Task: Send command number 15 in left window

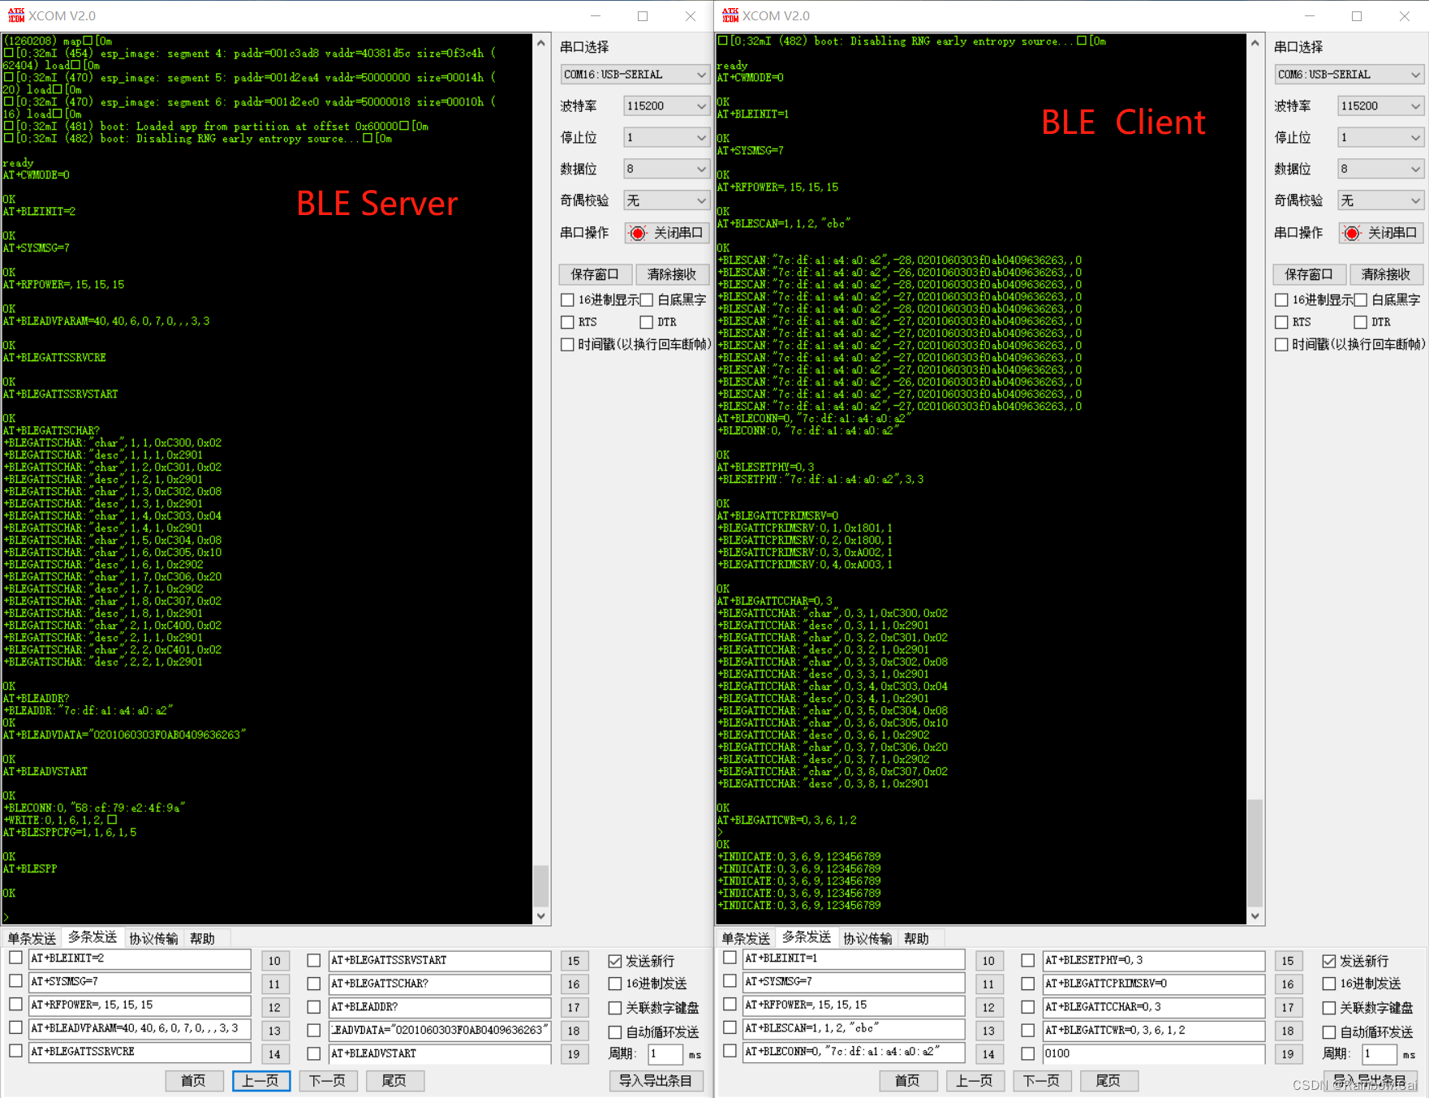Action: pyautogui.click(x=574, y=961)
